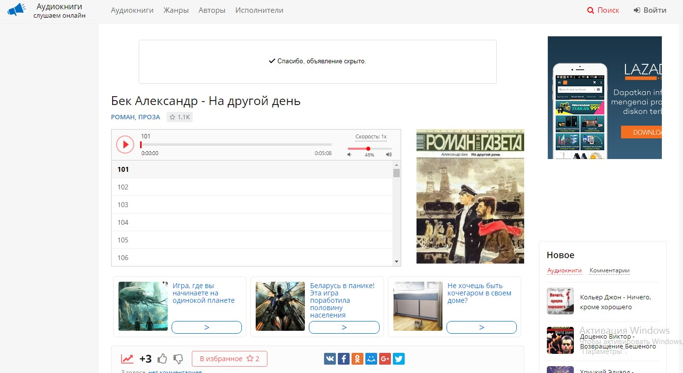Open the Скорость: 1x playback speed selector

[371, 136]
